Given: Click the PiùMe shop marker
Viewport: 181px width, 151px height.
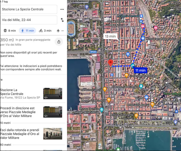Looking at the screenshot, I should tap(146, 98).
